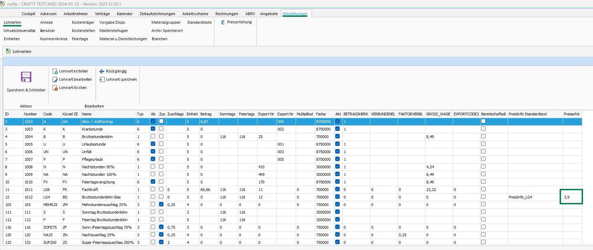
Task: Click the Lohnart erstellen icon
Action: coord(55,71)
